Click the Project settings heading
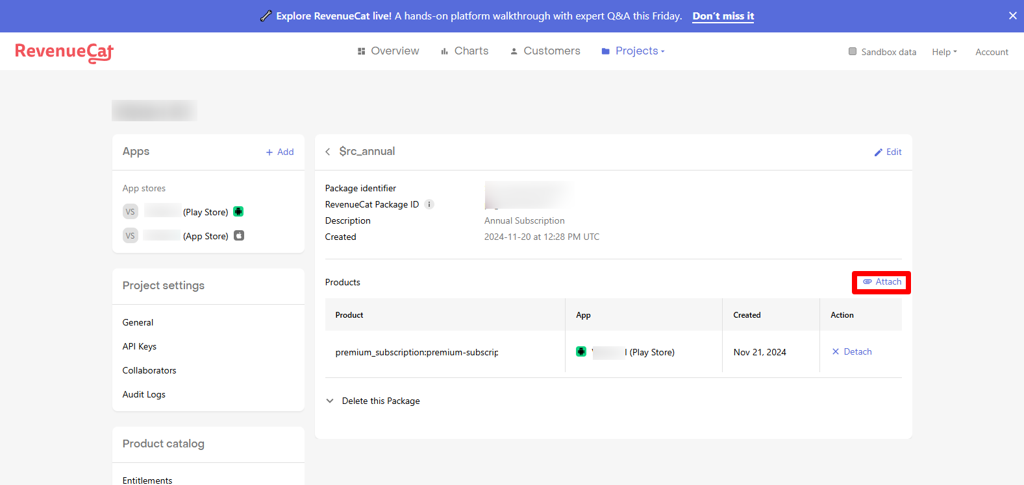The image size is (1024, 485). click(164, 285)
